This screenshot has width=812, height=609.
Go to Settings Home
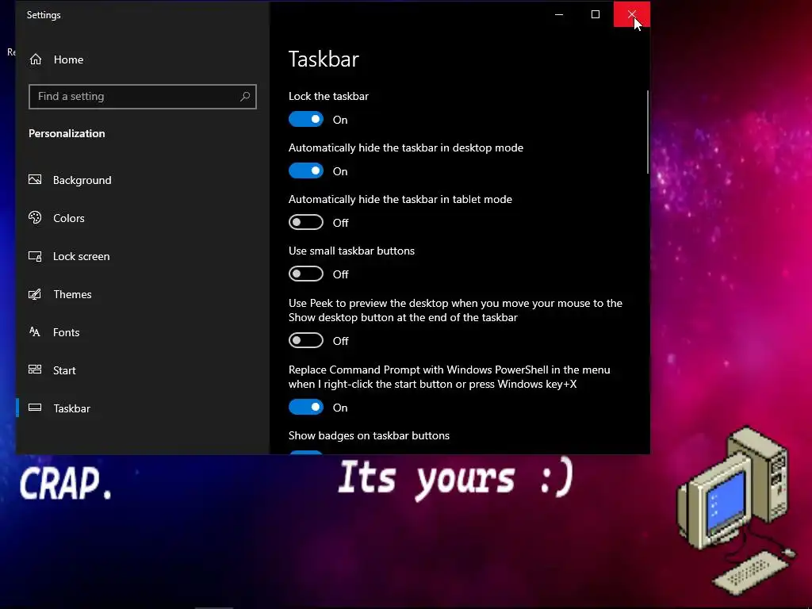tap(143, 59)
